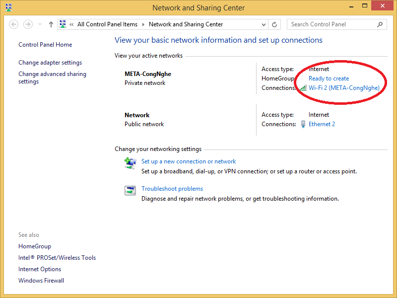Screen dimensions: 397x298
Task: Focus the Search Control Panel field
Action: (x=333, y=24)
